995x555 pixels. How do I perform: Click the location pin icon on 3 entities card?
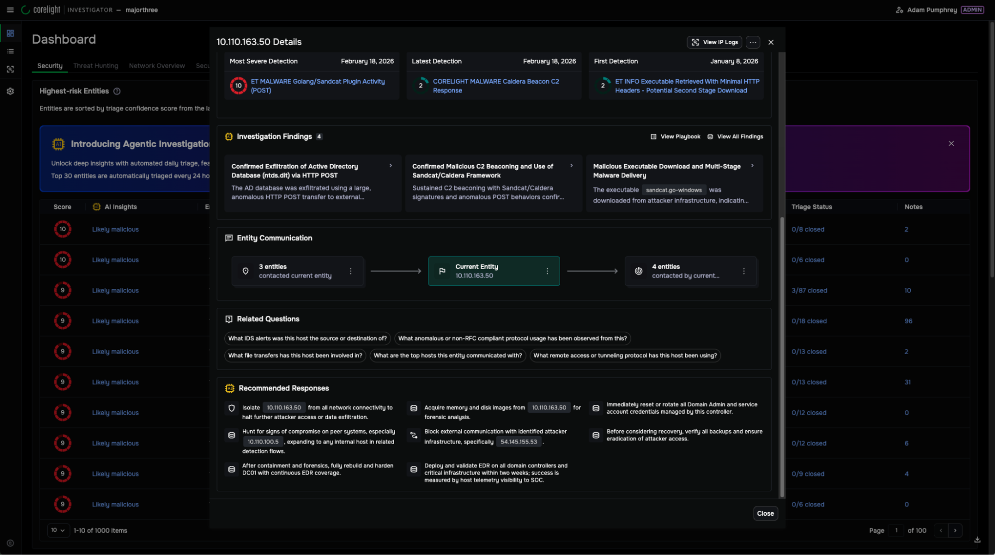click(245, 271)
